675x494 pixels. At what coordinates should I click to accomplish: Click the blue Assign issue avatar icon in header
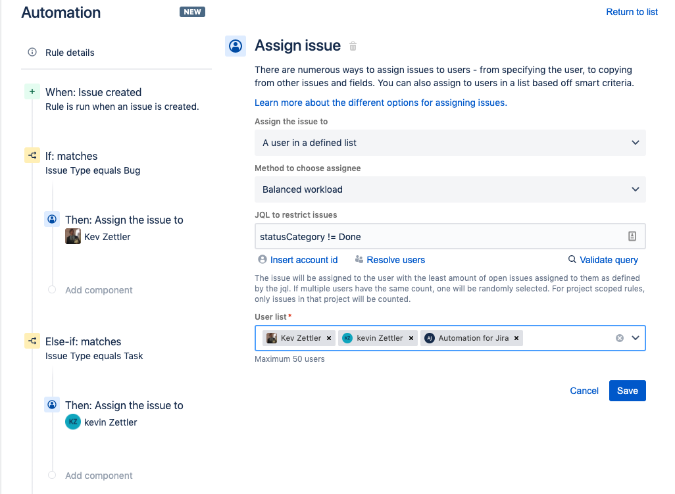coord(236,45)
